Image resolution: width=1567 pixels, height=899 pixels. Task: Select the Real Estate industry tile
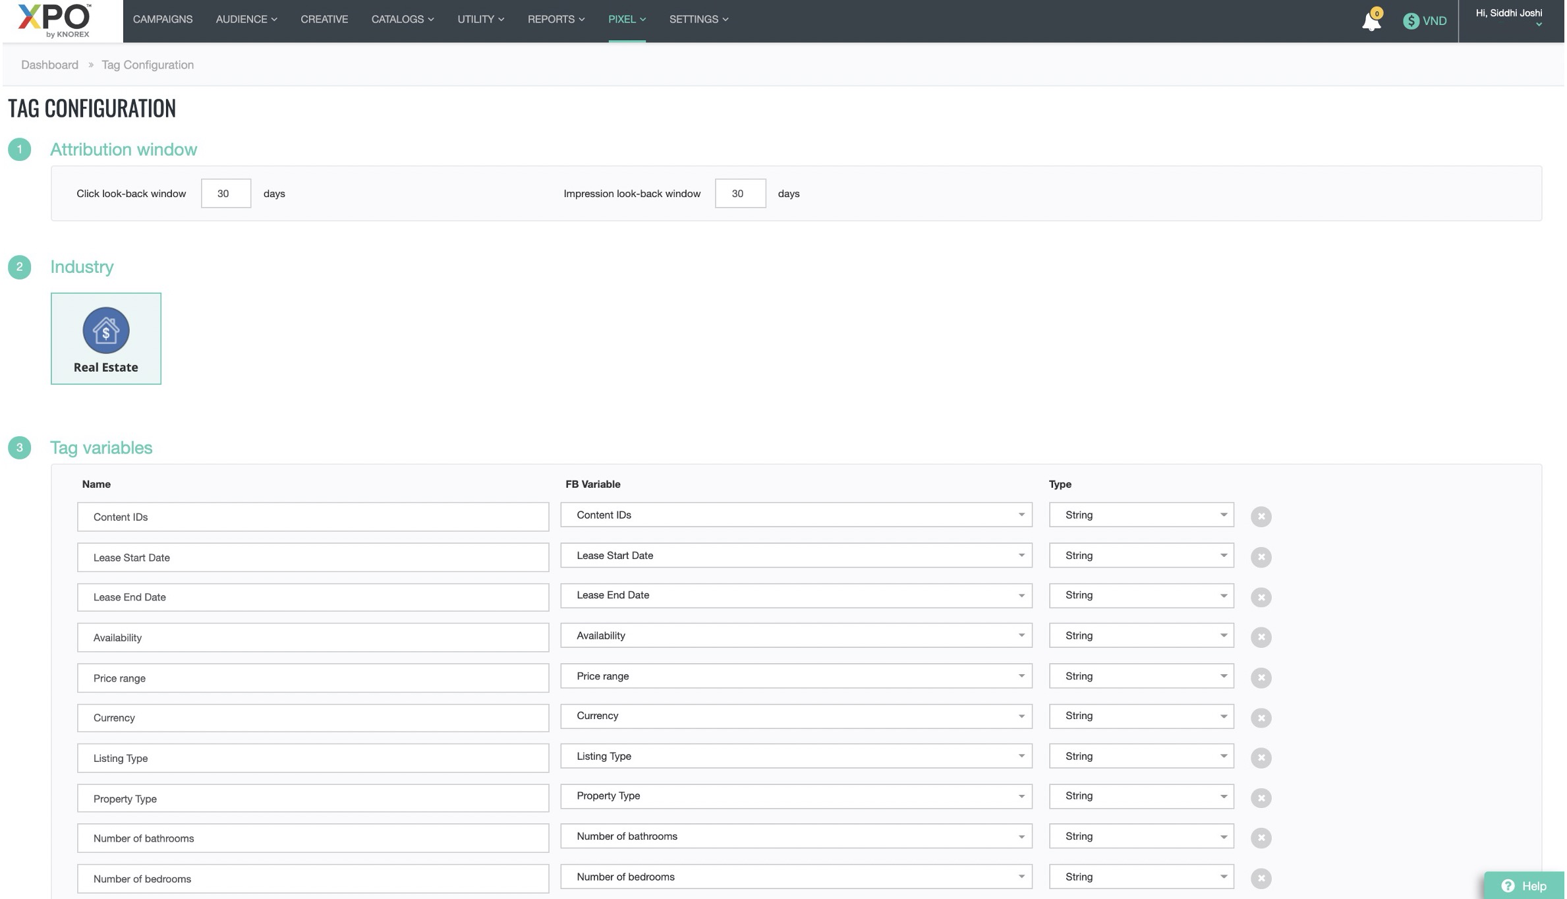[106, 339]
